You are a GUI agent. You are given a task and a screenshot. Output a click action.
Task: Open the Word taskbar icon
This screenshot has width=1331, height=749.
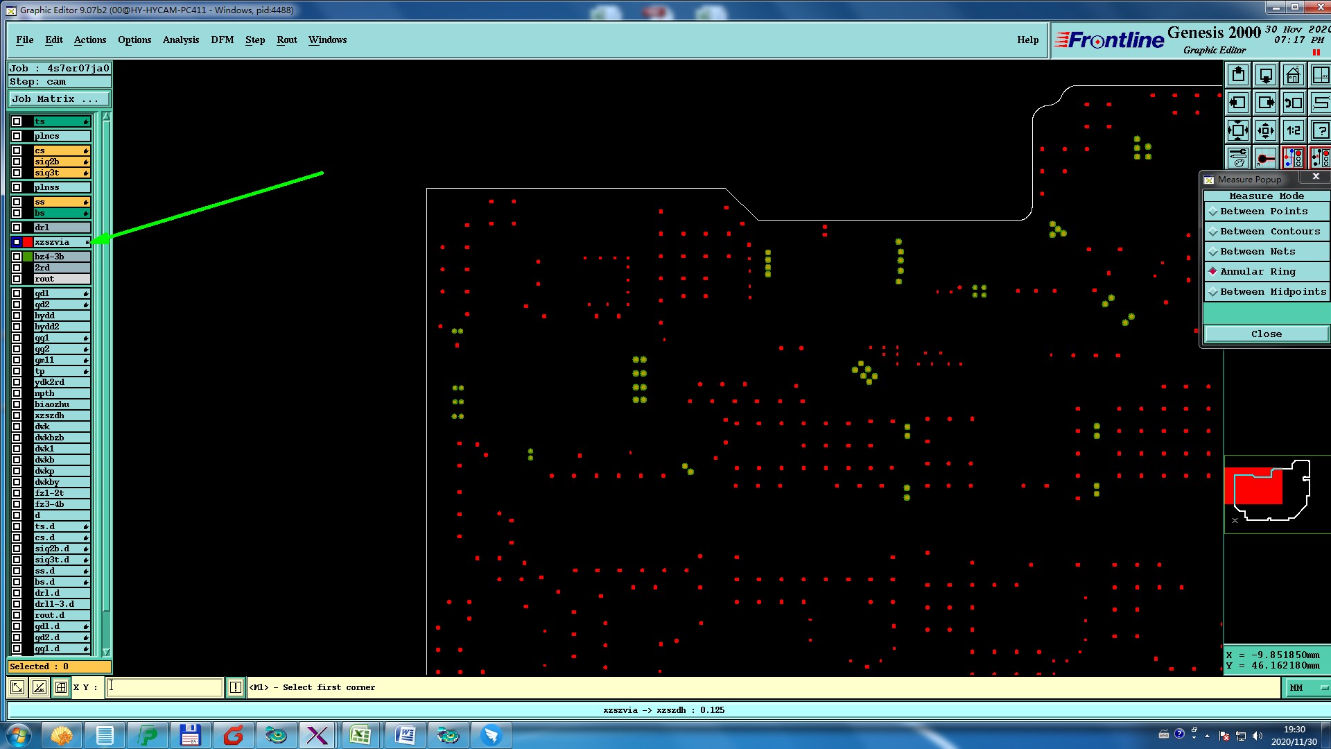(x=405, y=735)
